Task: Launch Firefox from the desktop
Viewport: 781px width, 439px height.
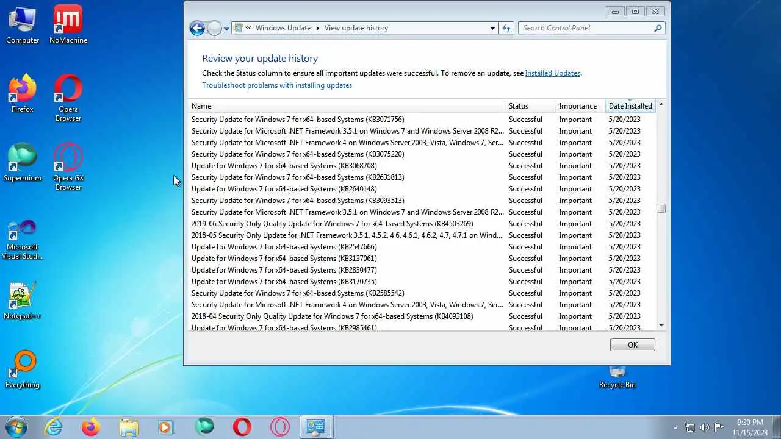Action: coord(23,93)
